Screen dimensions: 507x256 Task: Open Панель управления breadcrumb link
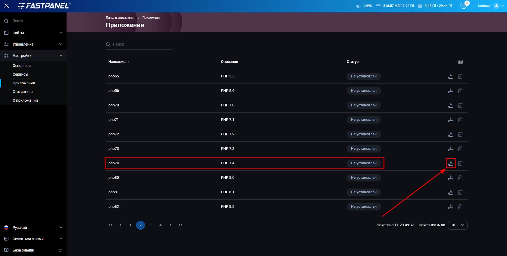pyautogui.click(x=120, y=17)
